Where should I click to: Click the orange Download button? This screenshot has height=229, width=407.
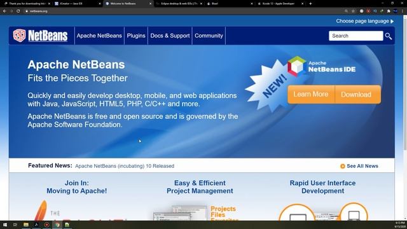pyautogui.click(x=357, y=94)
